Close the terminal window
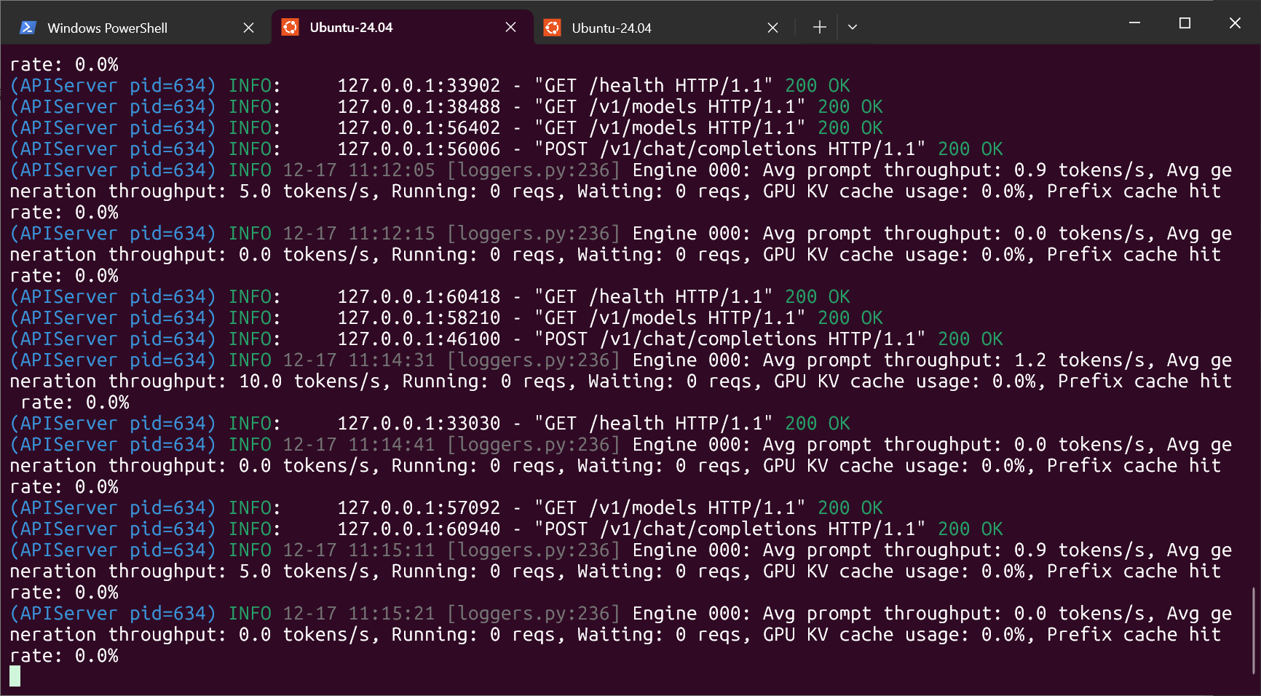 coord(1235,23)
